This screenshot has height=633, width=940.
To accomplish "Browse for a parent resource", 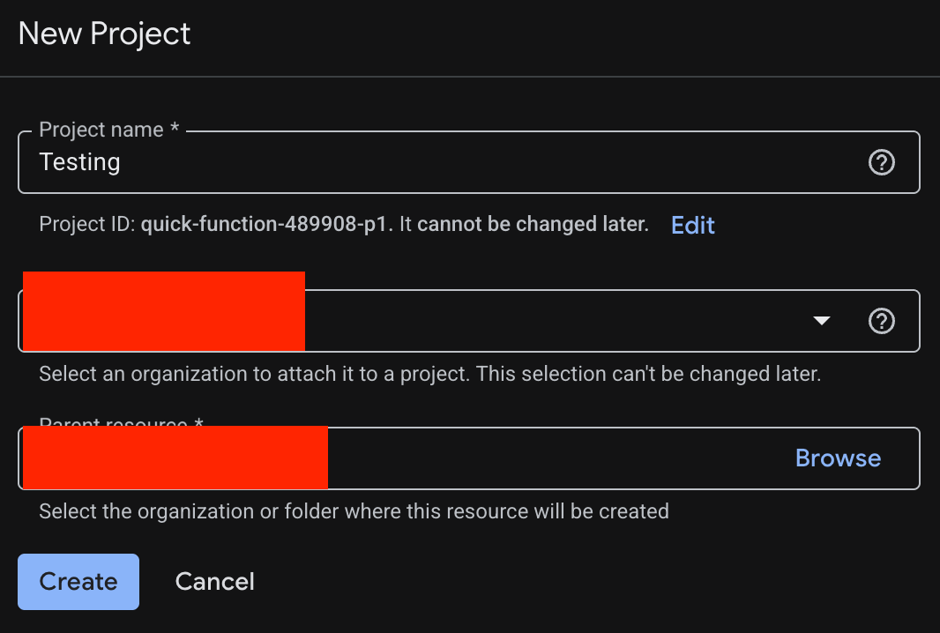I will click(x=838, y=458).
